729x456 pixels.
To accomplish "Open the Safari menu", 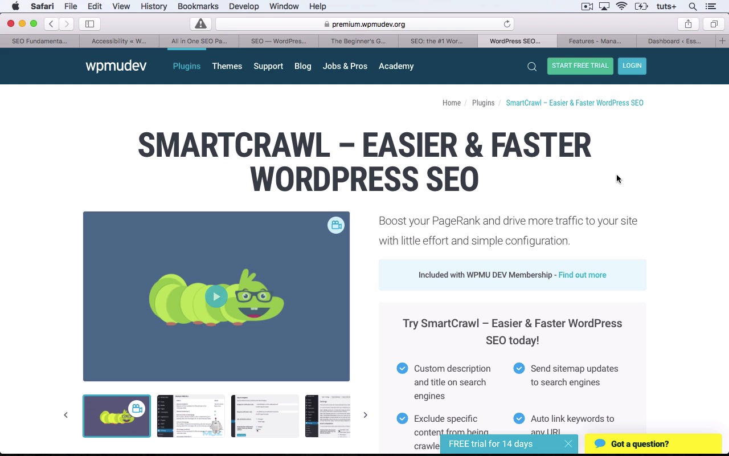I will [x=42, y=6].
